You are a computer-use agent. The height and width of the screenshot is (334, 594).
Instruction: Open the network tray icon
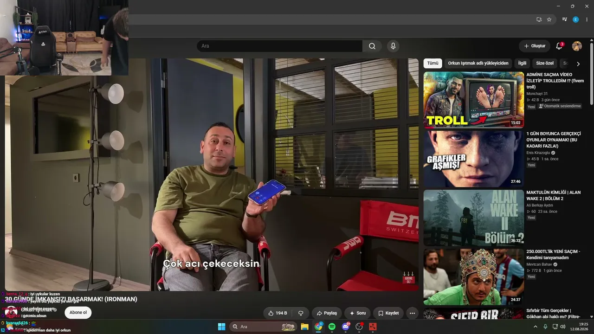coord(555,327)
